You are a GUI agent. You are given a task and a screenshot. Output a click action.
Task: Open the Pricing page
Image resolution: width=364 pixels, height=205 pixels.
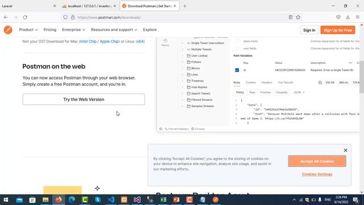[50, 30]
